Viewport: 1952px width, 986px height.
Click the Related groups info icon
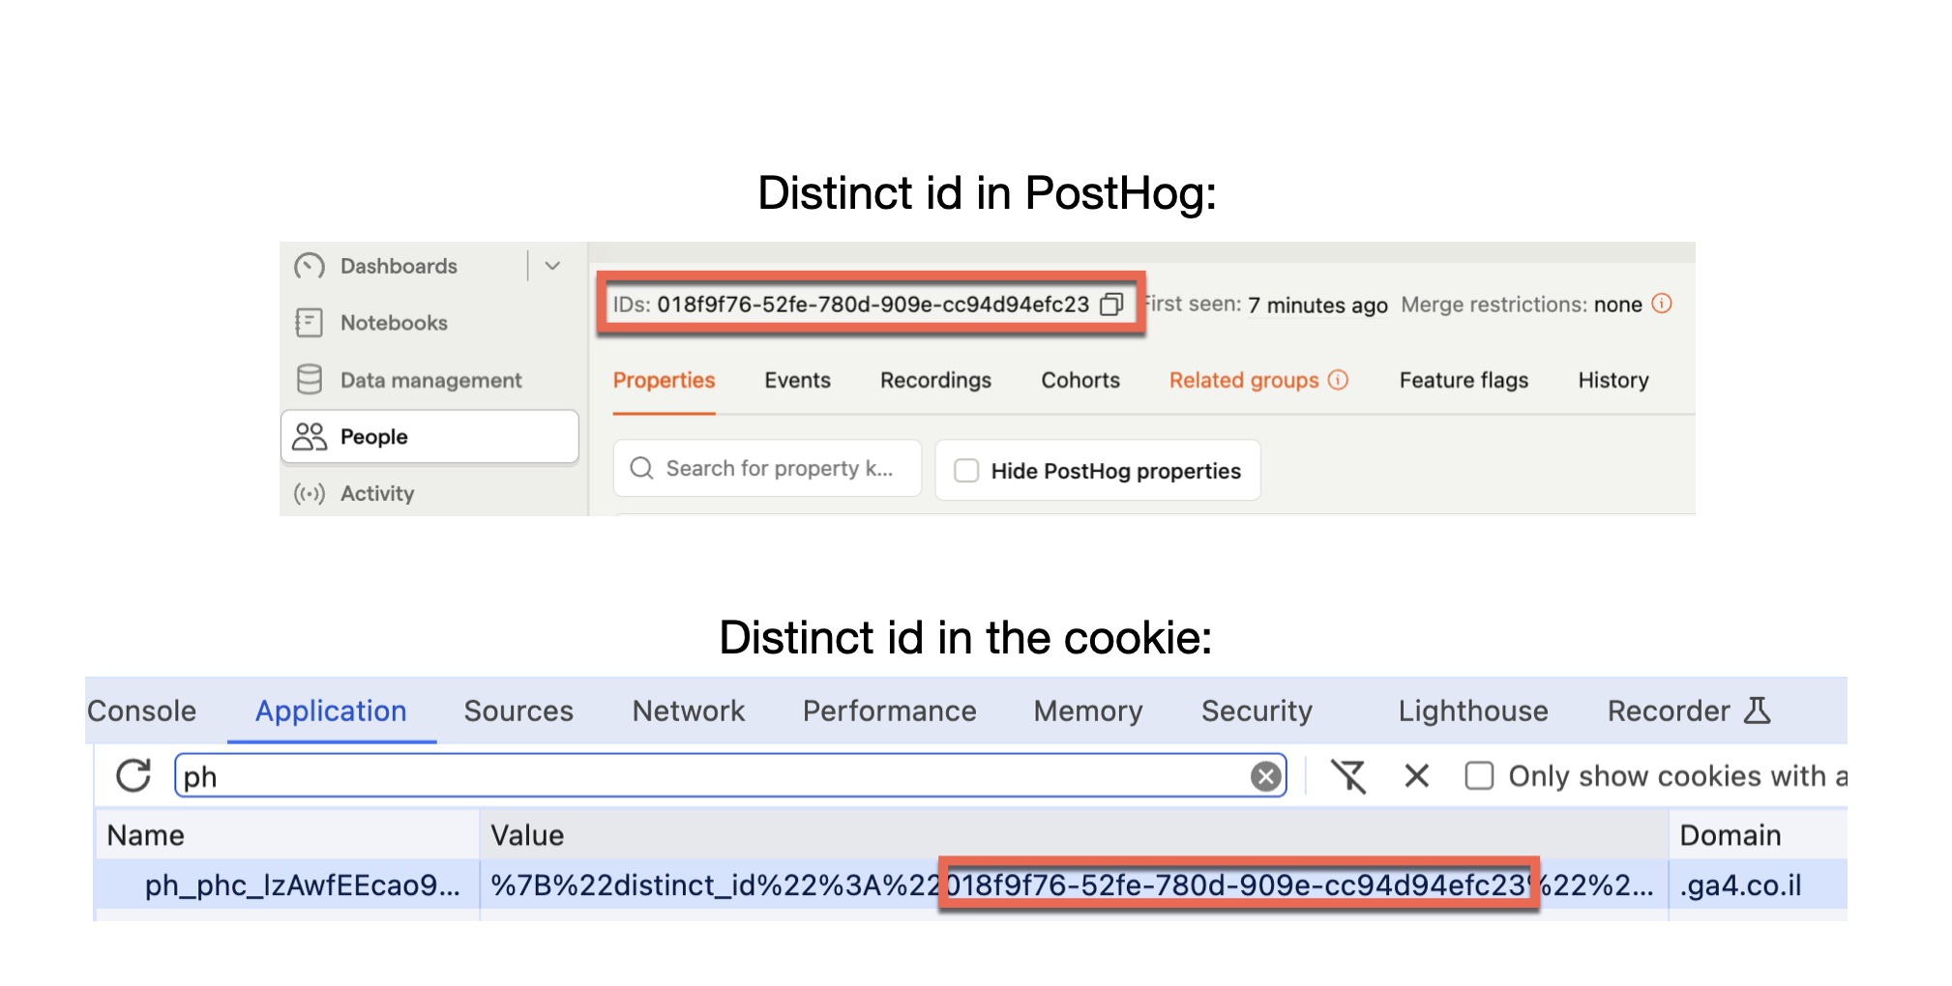click(1338, 380)
